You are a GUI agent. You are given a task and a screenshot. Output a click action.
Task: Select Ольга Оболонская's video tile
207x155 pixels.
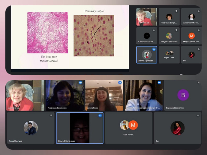coord(79,128)
